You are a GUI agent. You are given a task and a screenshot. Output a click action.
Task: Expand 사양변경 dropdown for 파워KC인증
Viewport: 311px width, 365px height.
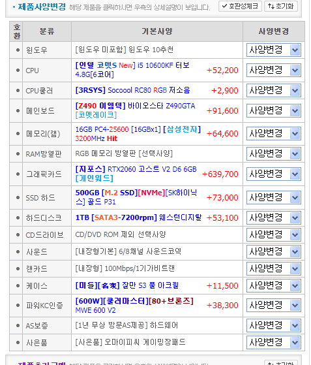pyautogui.click(x=274, y=305)
